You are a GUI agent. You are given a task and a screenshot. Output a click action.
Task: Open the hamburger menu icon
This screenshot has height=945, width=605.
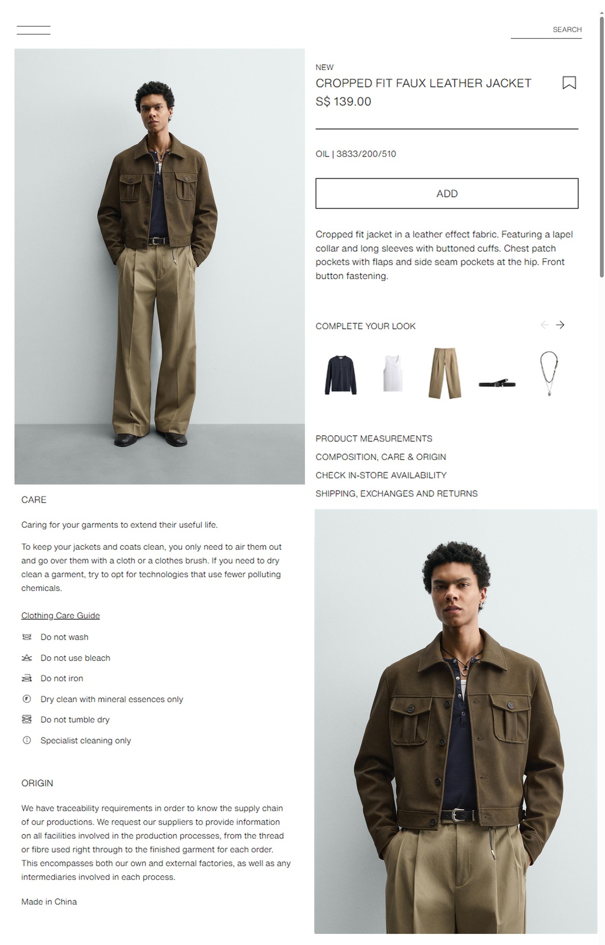pyautogui.click(x=34, y=30)
